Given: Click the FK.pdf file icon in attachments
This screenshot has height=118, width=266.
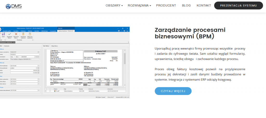Looking at the screenshot, I should (55, 91).
